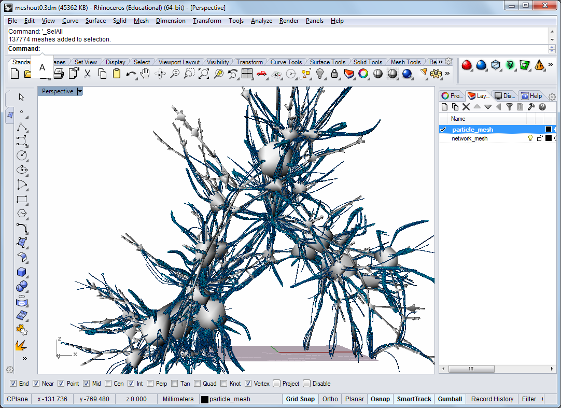The height and width of the screenshot is (408, 561).
Task: Enable the Cen osnap checkbox
Action: pyautogui.click(x=108, y=384)
